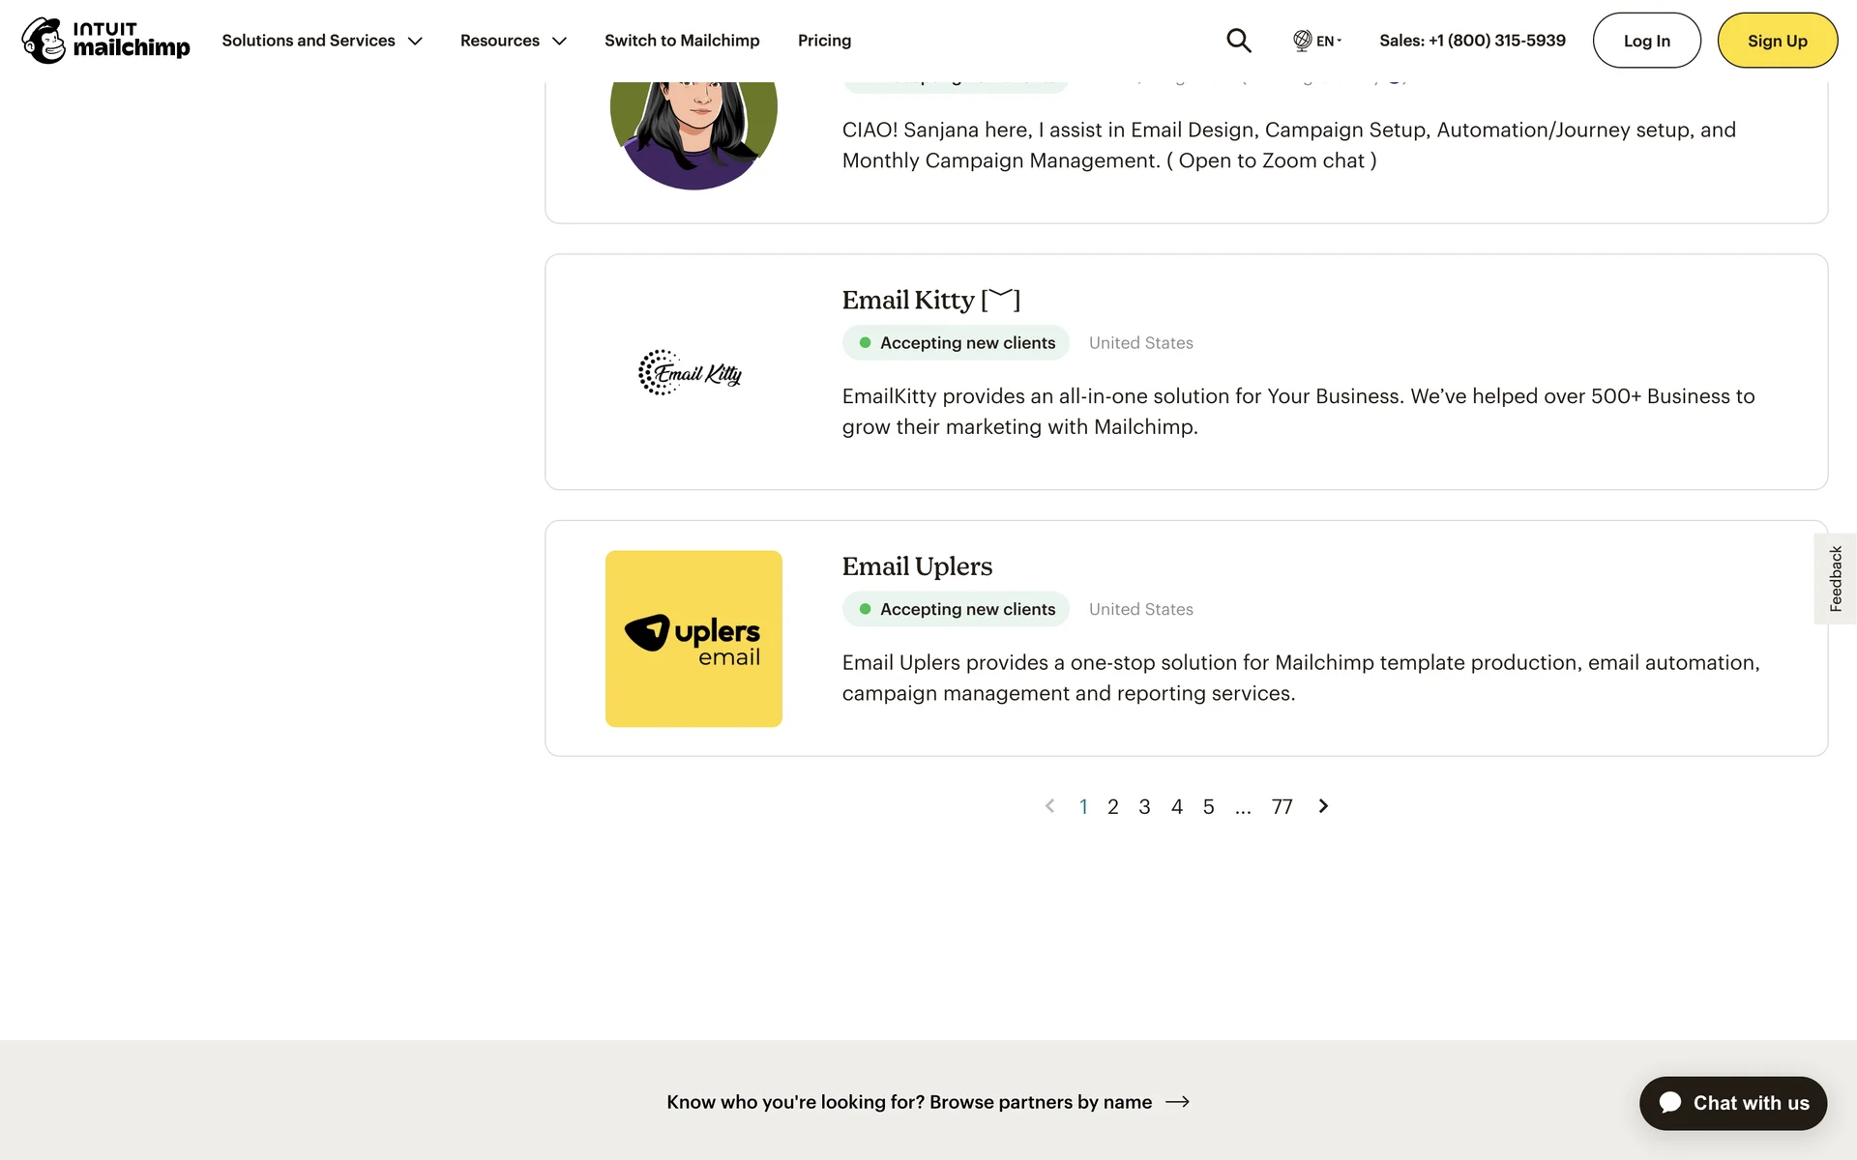Expand Solutions and Services menu
Image resolution: width=1857 pixels, height=1160 pixels.
[x=322, y=41]
